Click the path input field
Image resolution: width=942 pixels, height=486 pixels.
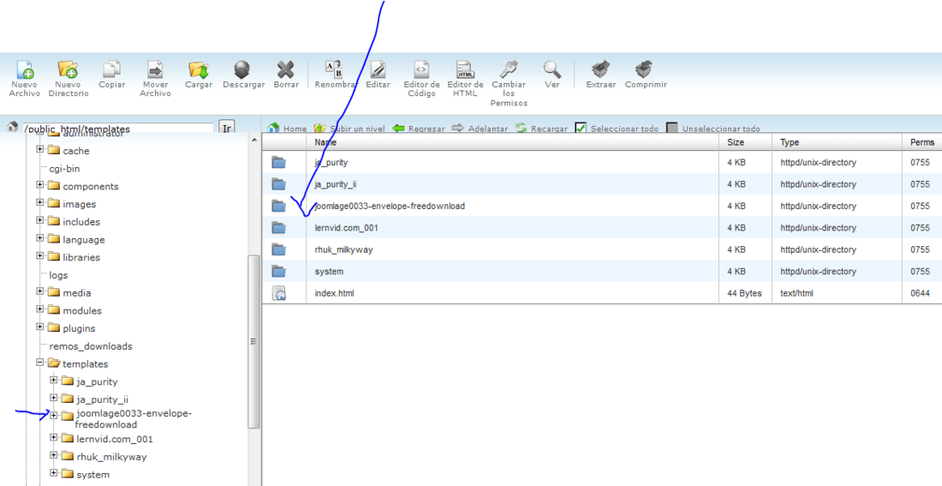(118, 129)
